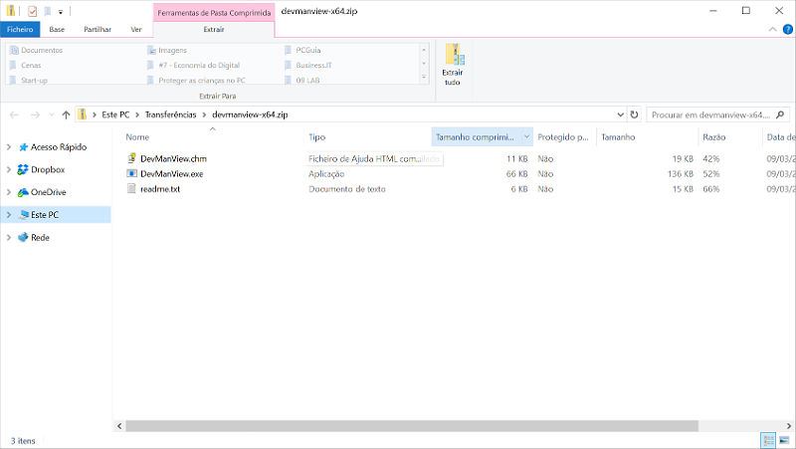The width and height of the screenshot is (796, 449).
Task: Expand the Dropbox tree node
Action: [9, 169]
